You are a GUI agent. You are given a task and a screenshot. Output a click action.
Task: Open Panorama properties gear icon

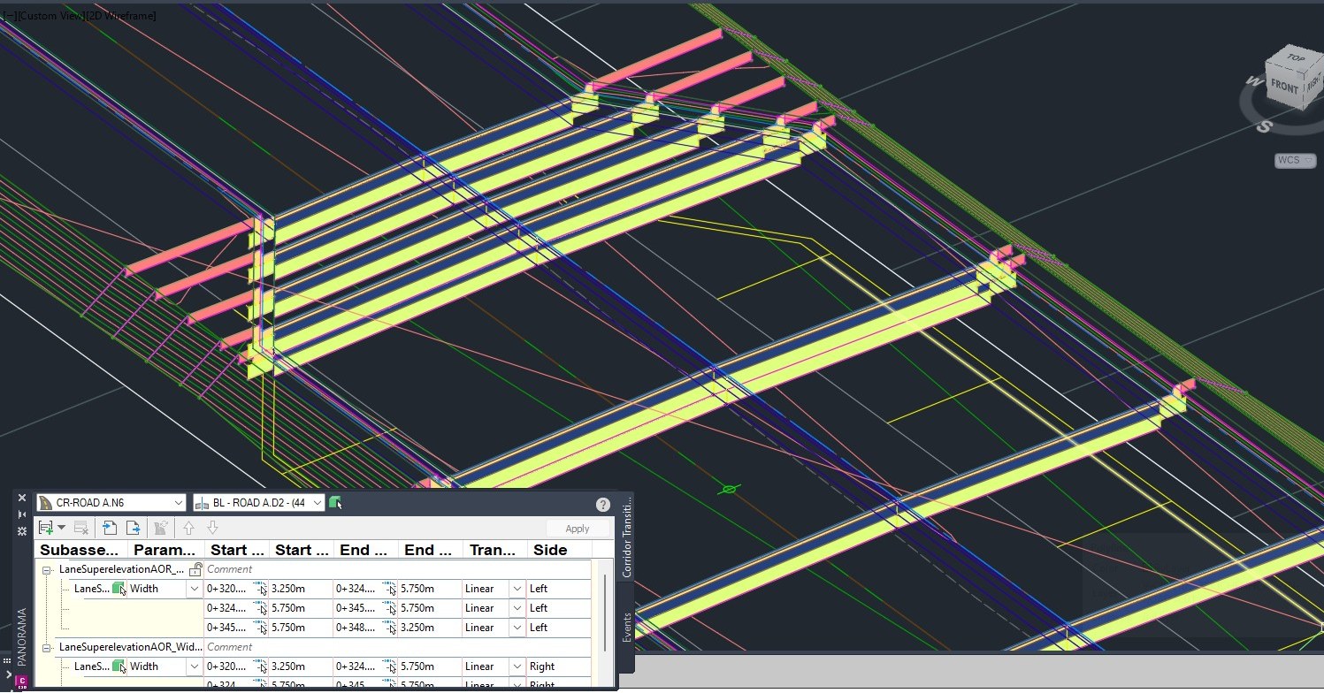(x=22, y=530)
